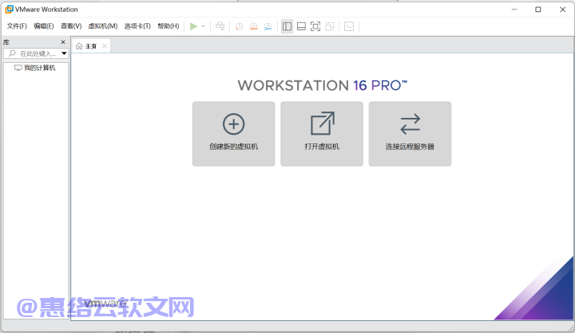This screenshot has height=333, width=575.
Task: Open the 编辑(E) menu
Action: [44, 26]
